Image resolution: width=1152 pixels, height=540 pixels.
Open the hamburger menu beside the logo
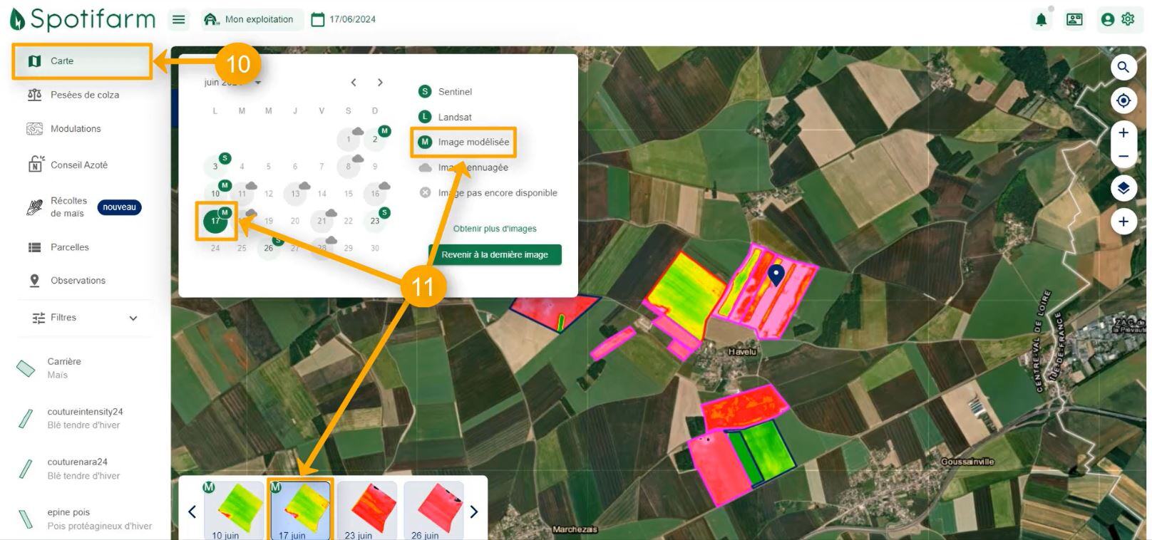coord(179,19)
